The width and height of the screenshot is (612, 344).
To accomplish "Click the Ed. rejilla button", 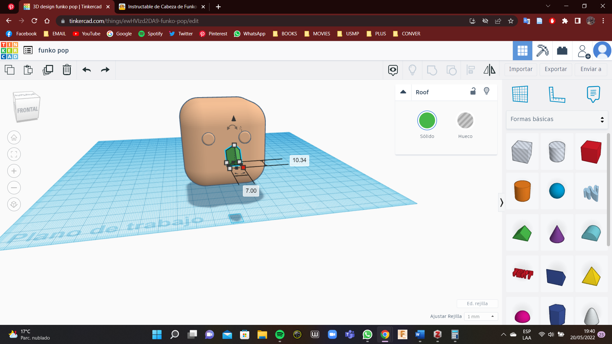I will point(477,304).
